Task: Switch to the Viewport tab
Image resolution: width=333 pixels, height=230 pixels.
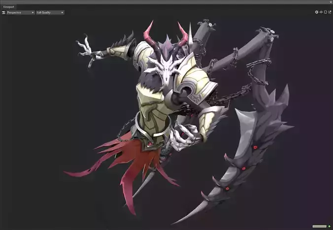Action: 8,7
